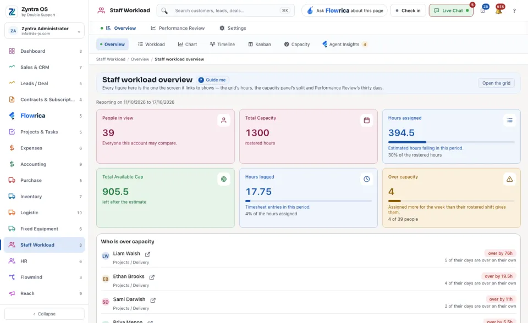Open the Agent Insights tab
Viewport: 528px width, 323px height.
[344, 44]
